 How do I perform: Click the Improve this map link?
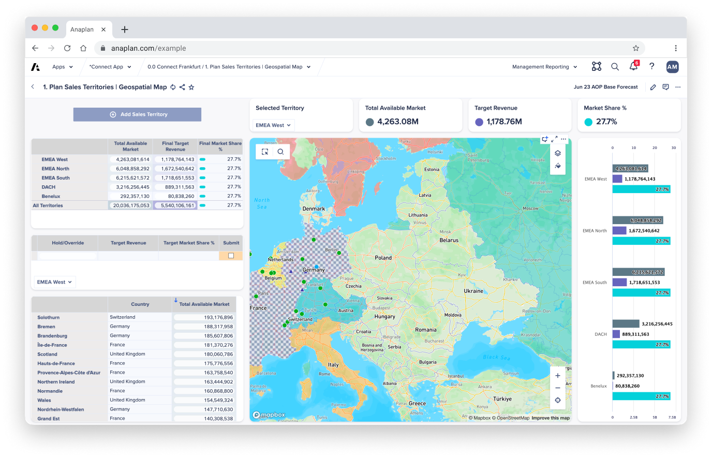pos(551,418)
